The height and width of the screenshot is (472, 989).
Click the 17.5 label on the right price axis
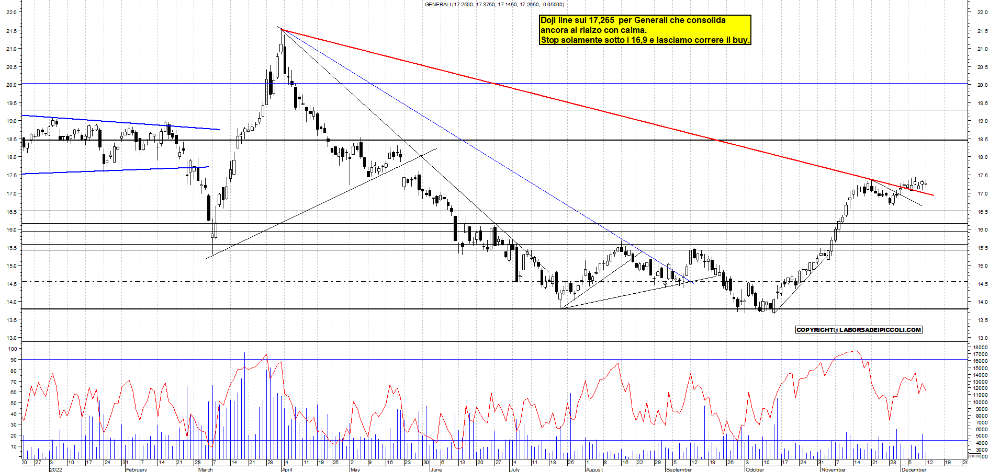pyautogui.click(x=982, y=176)
